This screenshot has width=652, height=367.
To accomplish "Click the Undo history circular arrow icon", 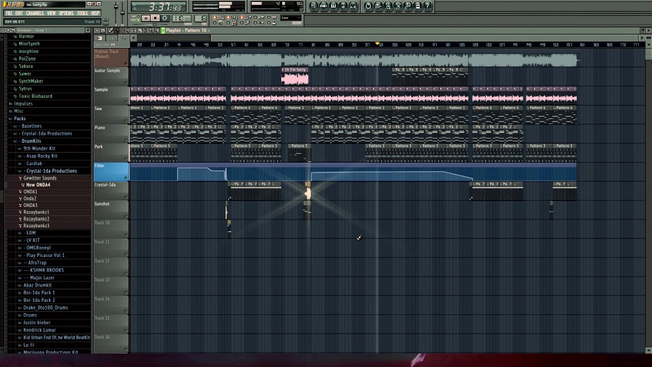I will pyautogui.click(x=368, y=6).
